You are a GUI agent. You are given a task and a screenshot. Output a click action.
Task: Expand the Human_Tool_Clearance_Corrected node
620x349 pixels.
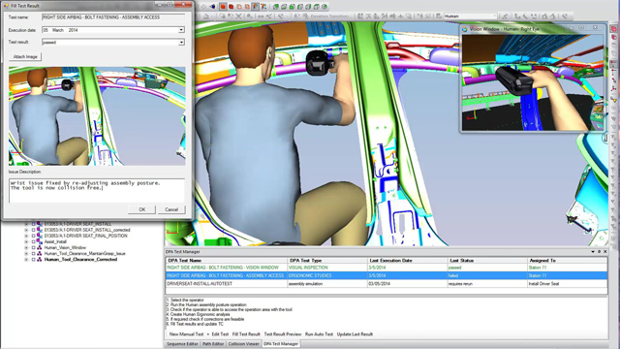click(26, 260)
